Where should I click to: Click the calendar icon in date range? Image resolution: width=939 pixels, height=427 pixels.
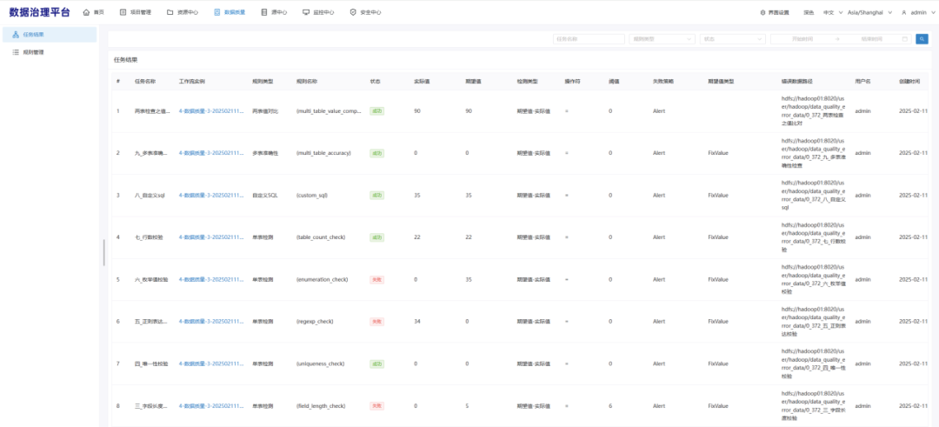(x=905, y=39)
